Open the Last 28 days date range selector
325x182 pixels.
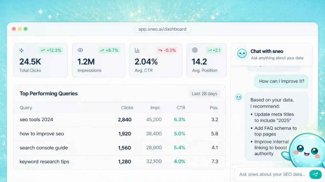[204, 94]
